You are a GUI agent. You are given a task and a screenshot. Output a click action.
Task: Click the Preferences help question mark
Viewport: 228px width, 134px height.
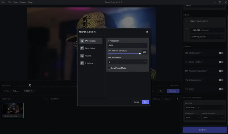[x=95, y=32]
